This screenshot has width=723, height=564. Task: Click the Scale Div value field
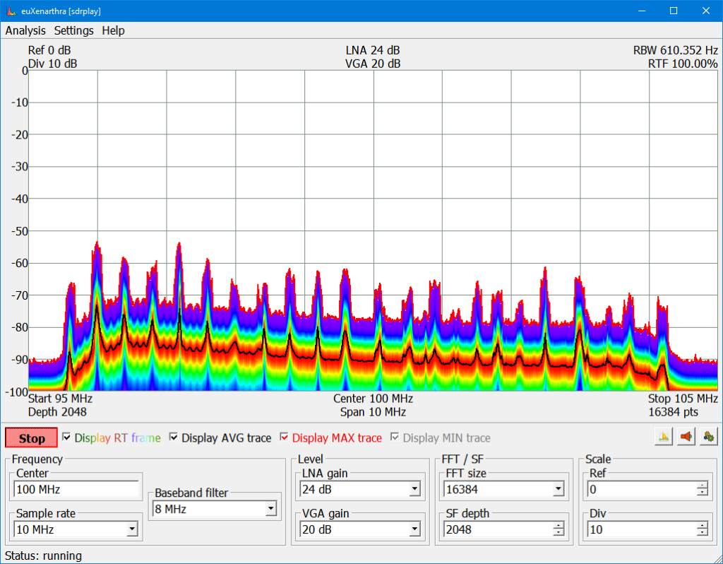tap(642, 529)
